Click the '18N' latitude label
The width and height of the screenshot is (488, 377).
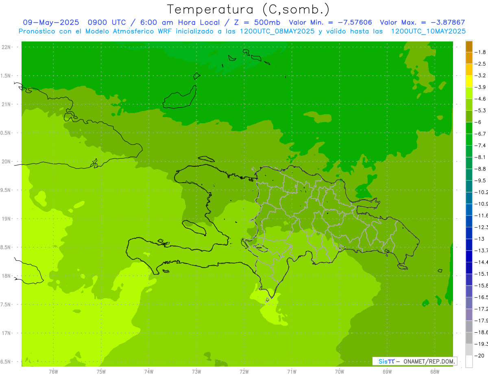click(x=6, y=276)
